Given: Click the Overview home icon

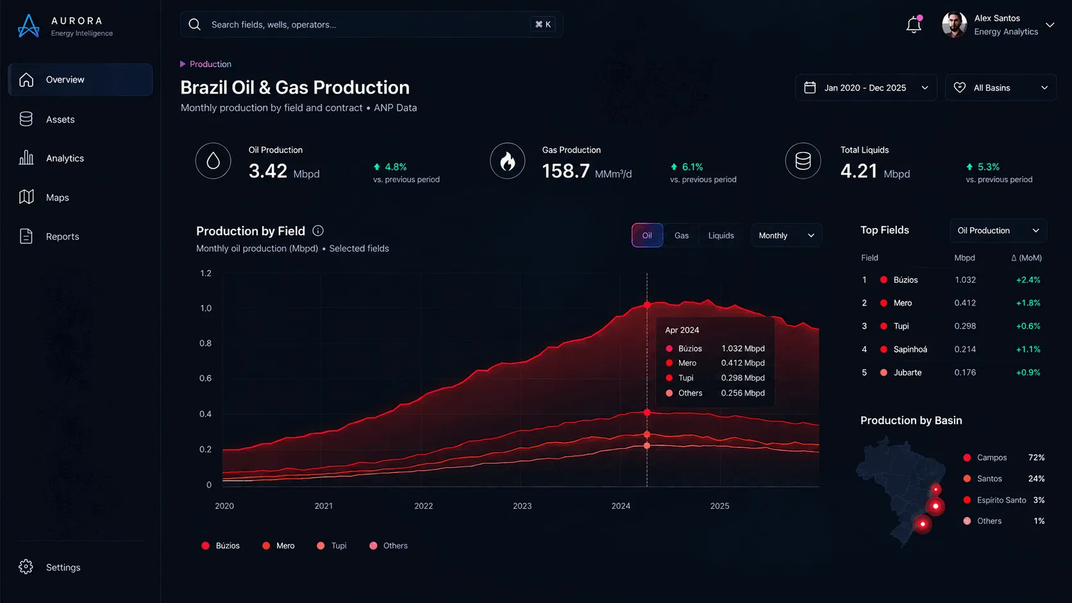Looking at the screenshot, I should coord(26,79).
